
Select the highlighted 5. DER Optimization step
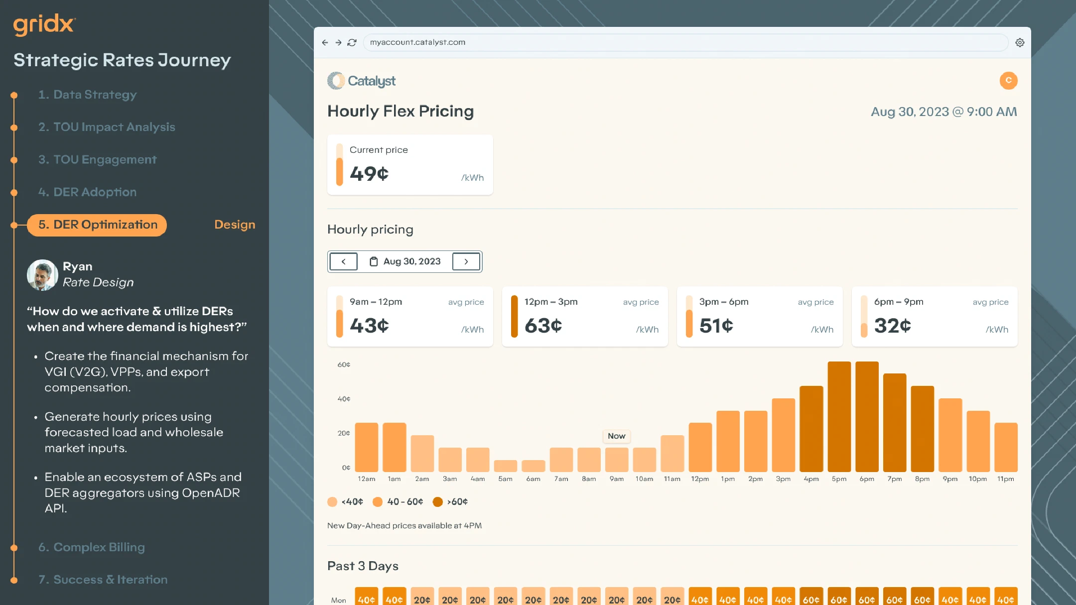(97, 225)
